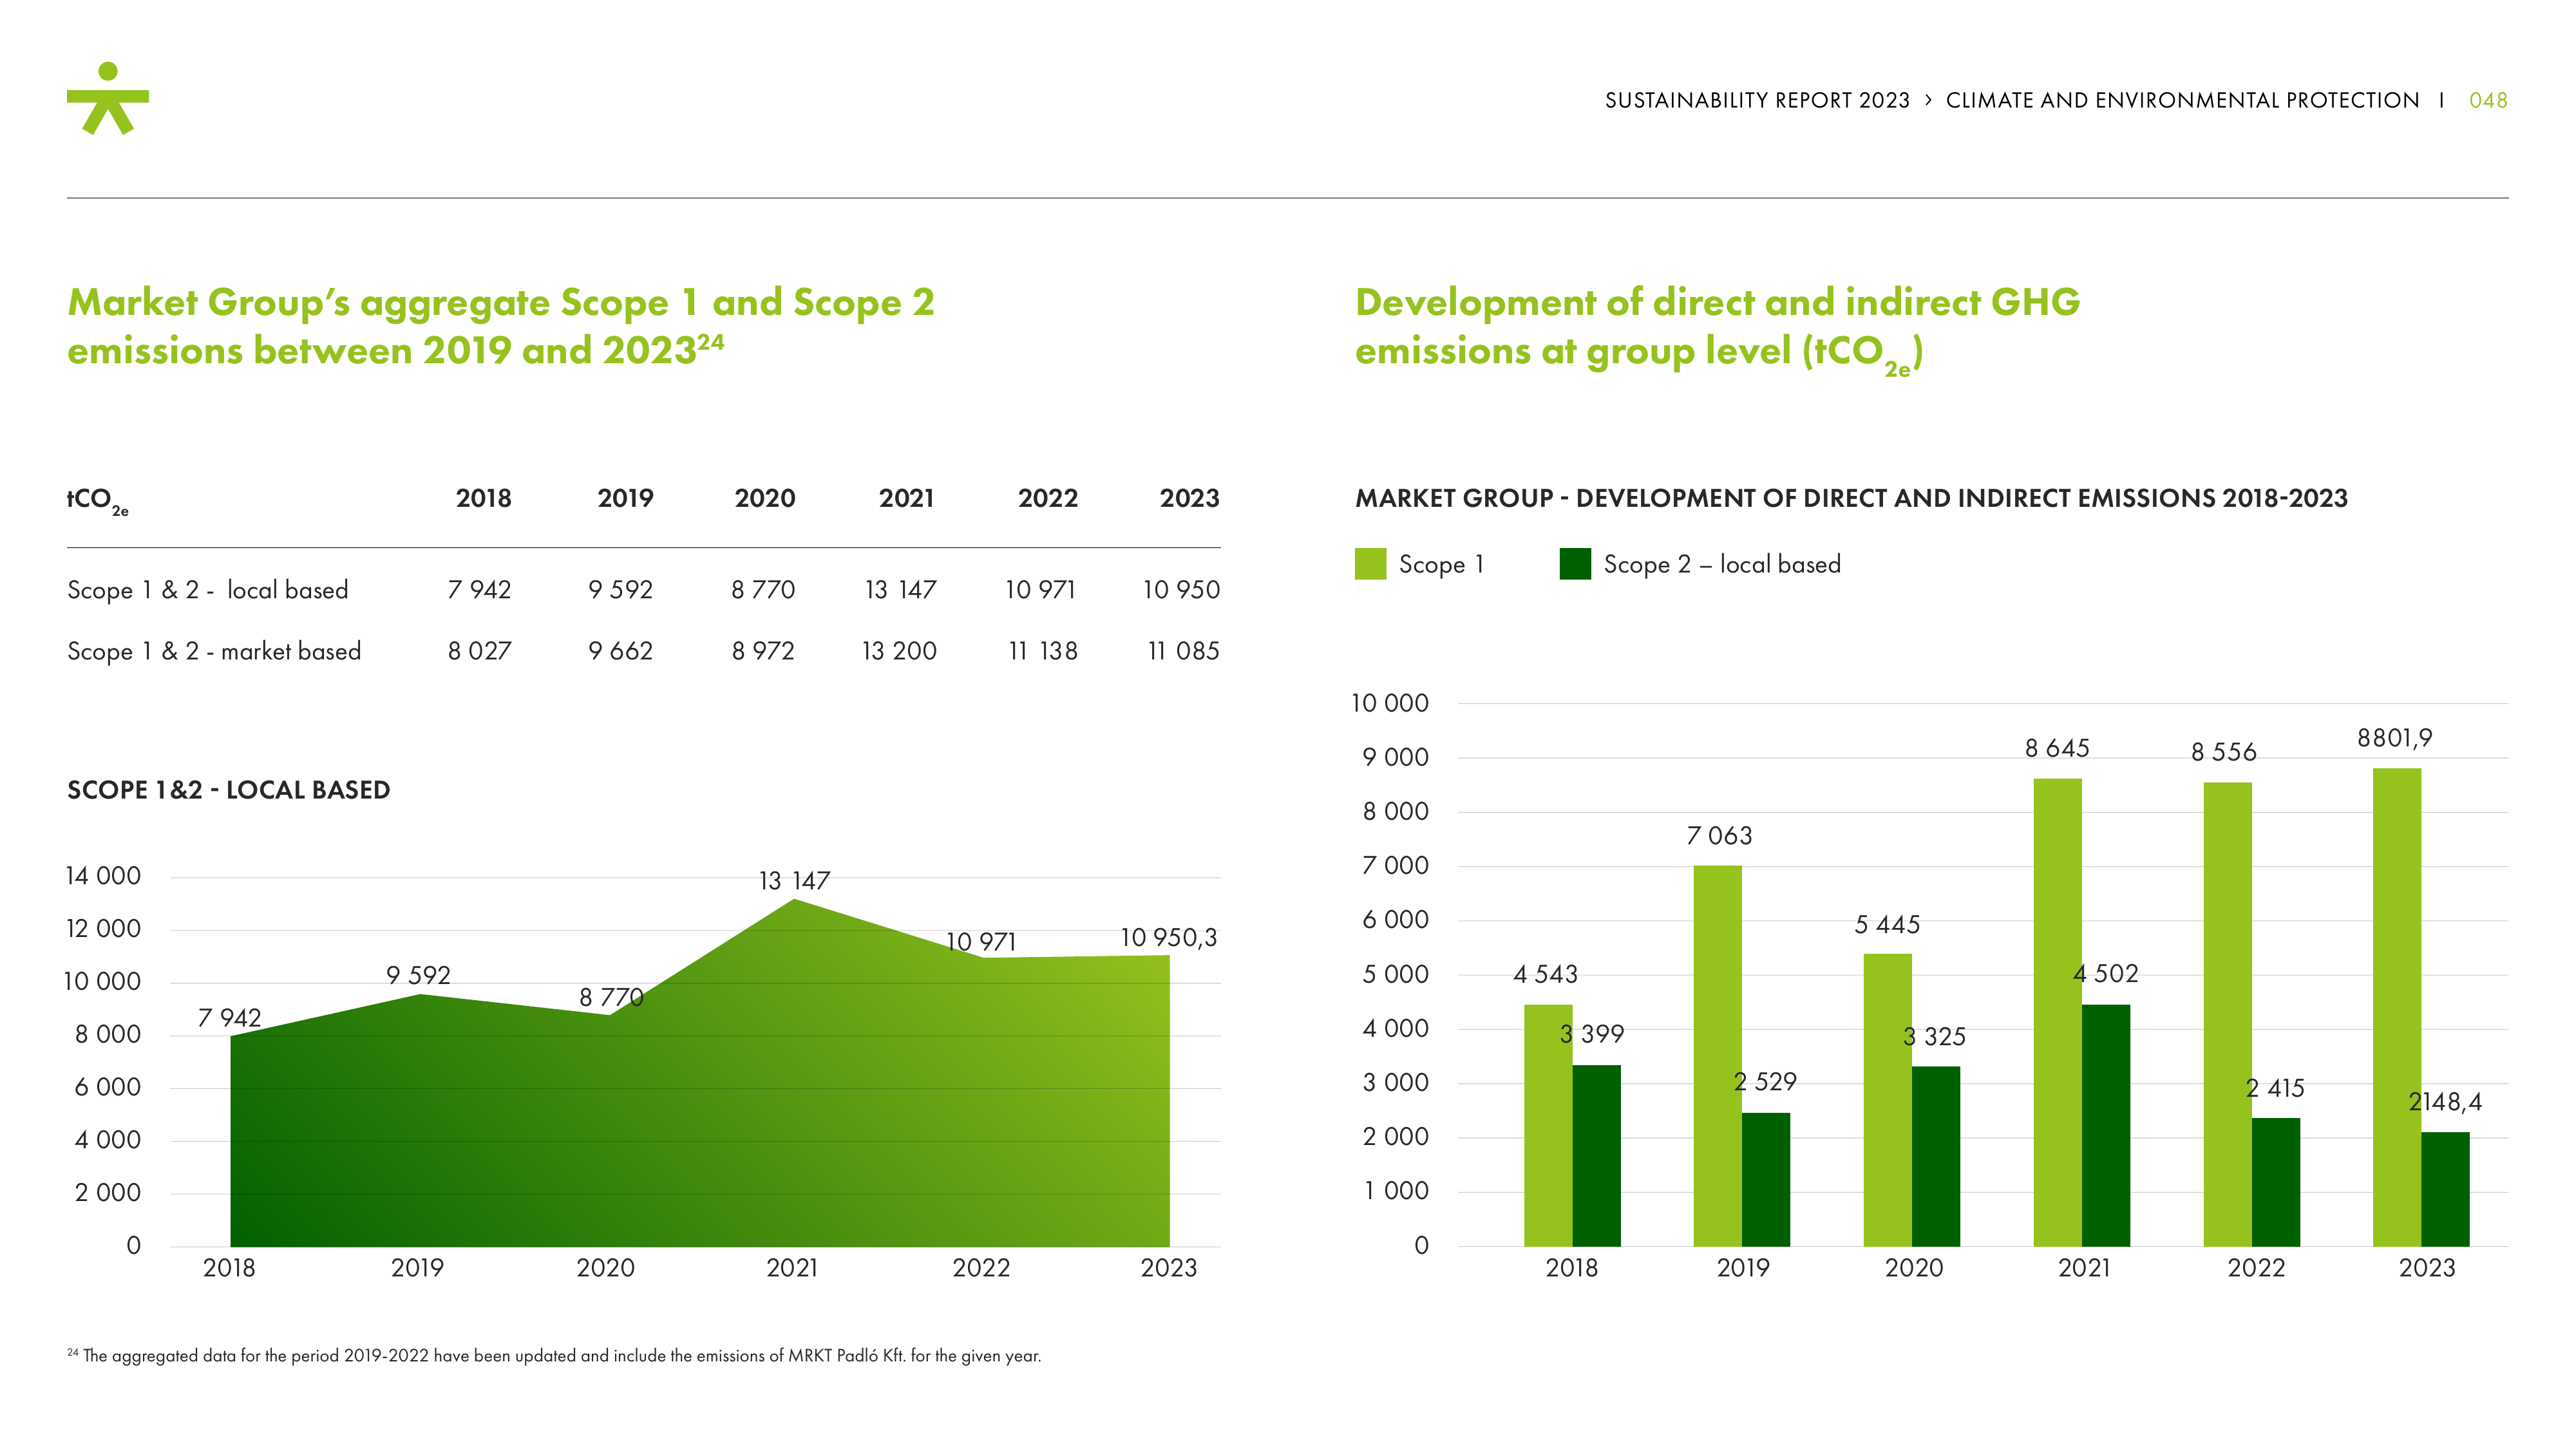Click the 'Scope 1 & 2 - market based' row label
This screenshot has width=2576, height=1449.
(x=214, y=651)
